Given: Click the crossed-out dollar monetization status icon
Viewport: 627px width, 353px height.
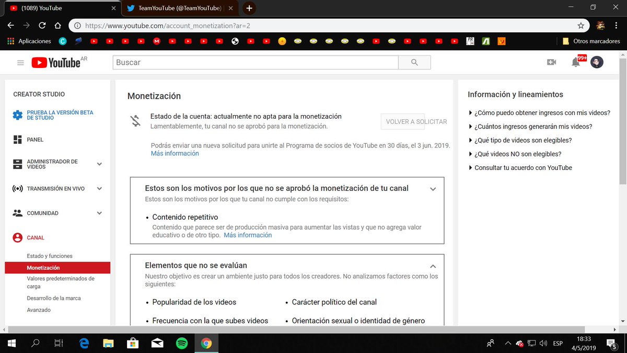Looking at the screenshot, I should (136, 121).
